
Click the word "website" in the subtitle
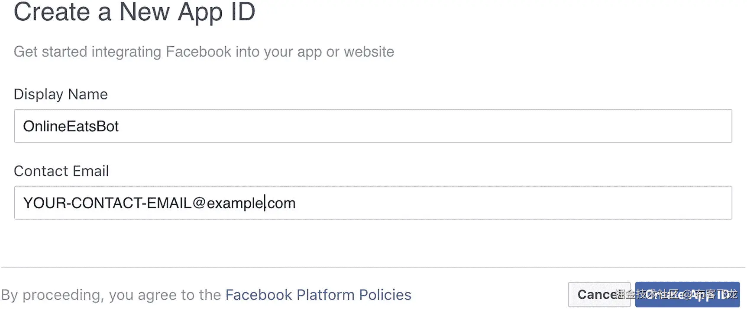(x=369, y=52)
